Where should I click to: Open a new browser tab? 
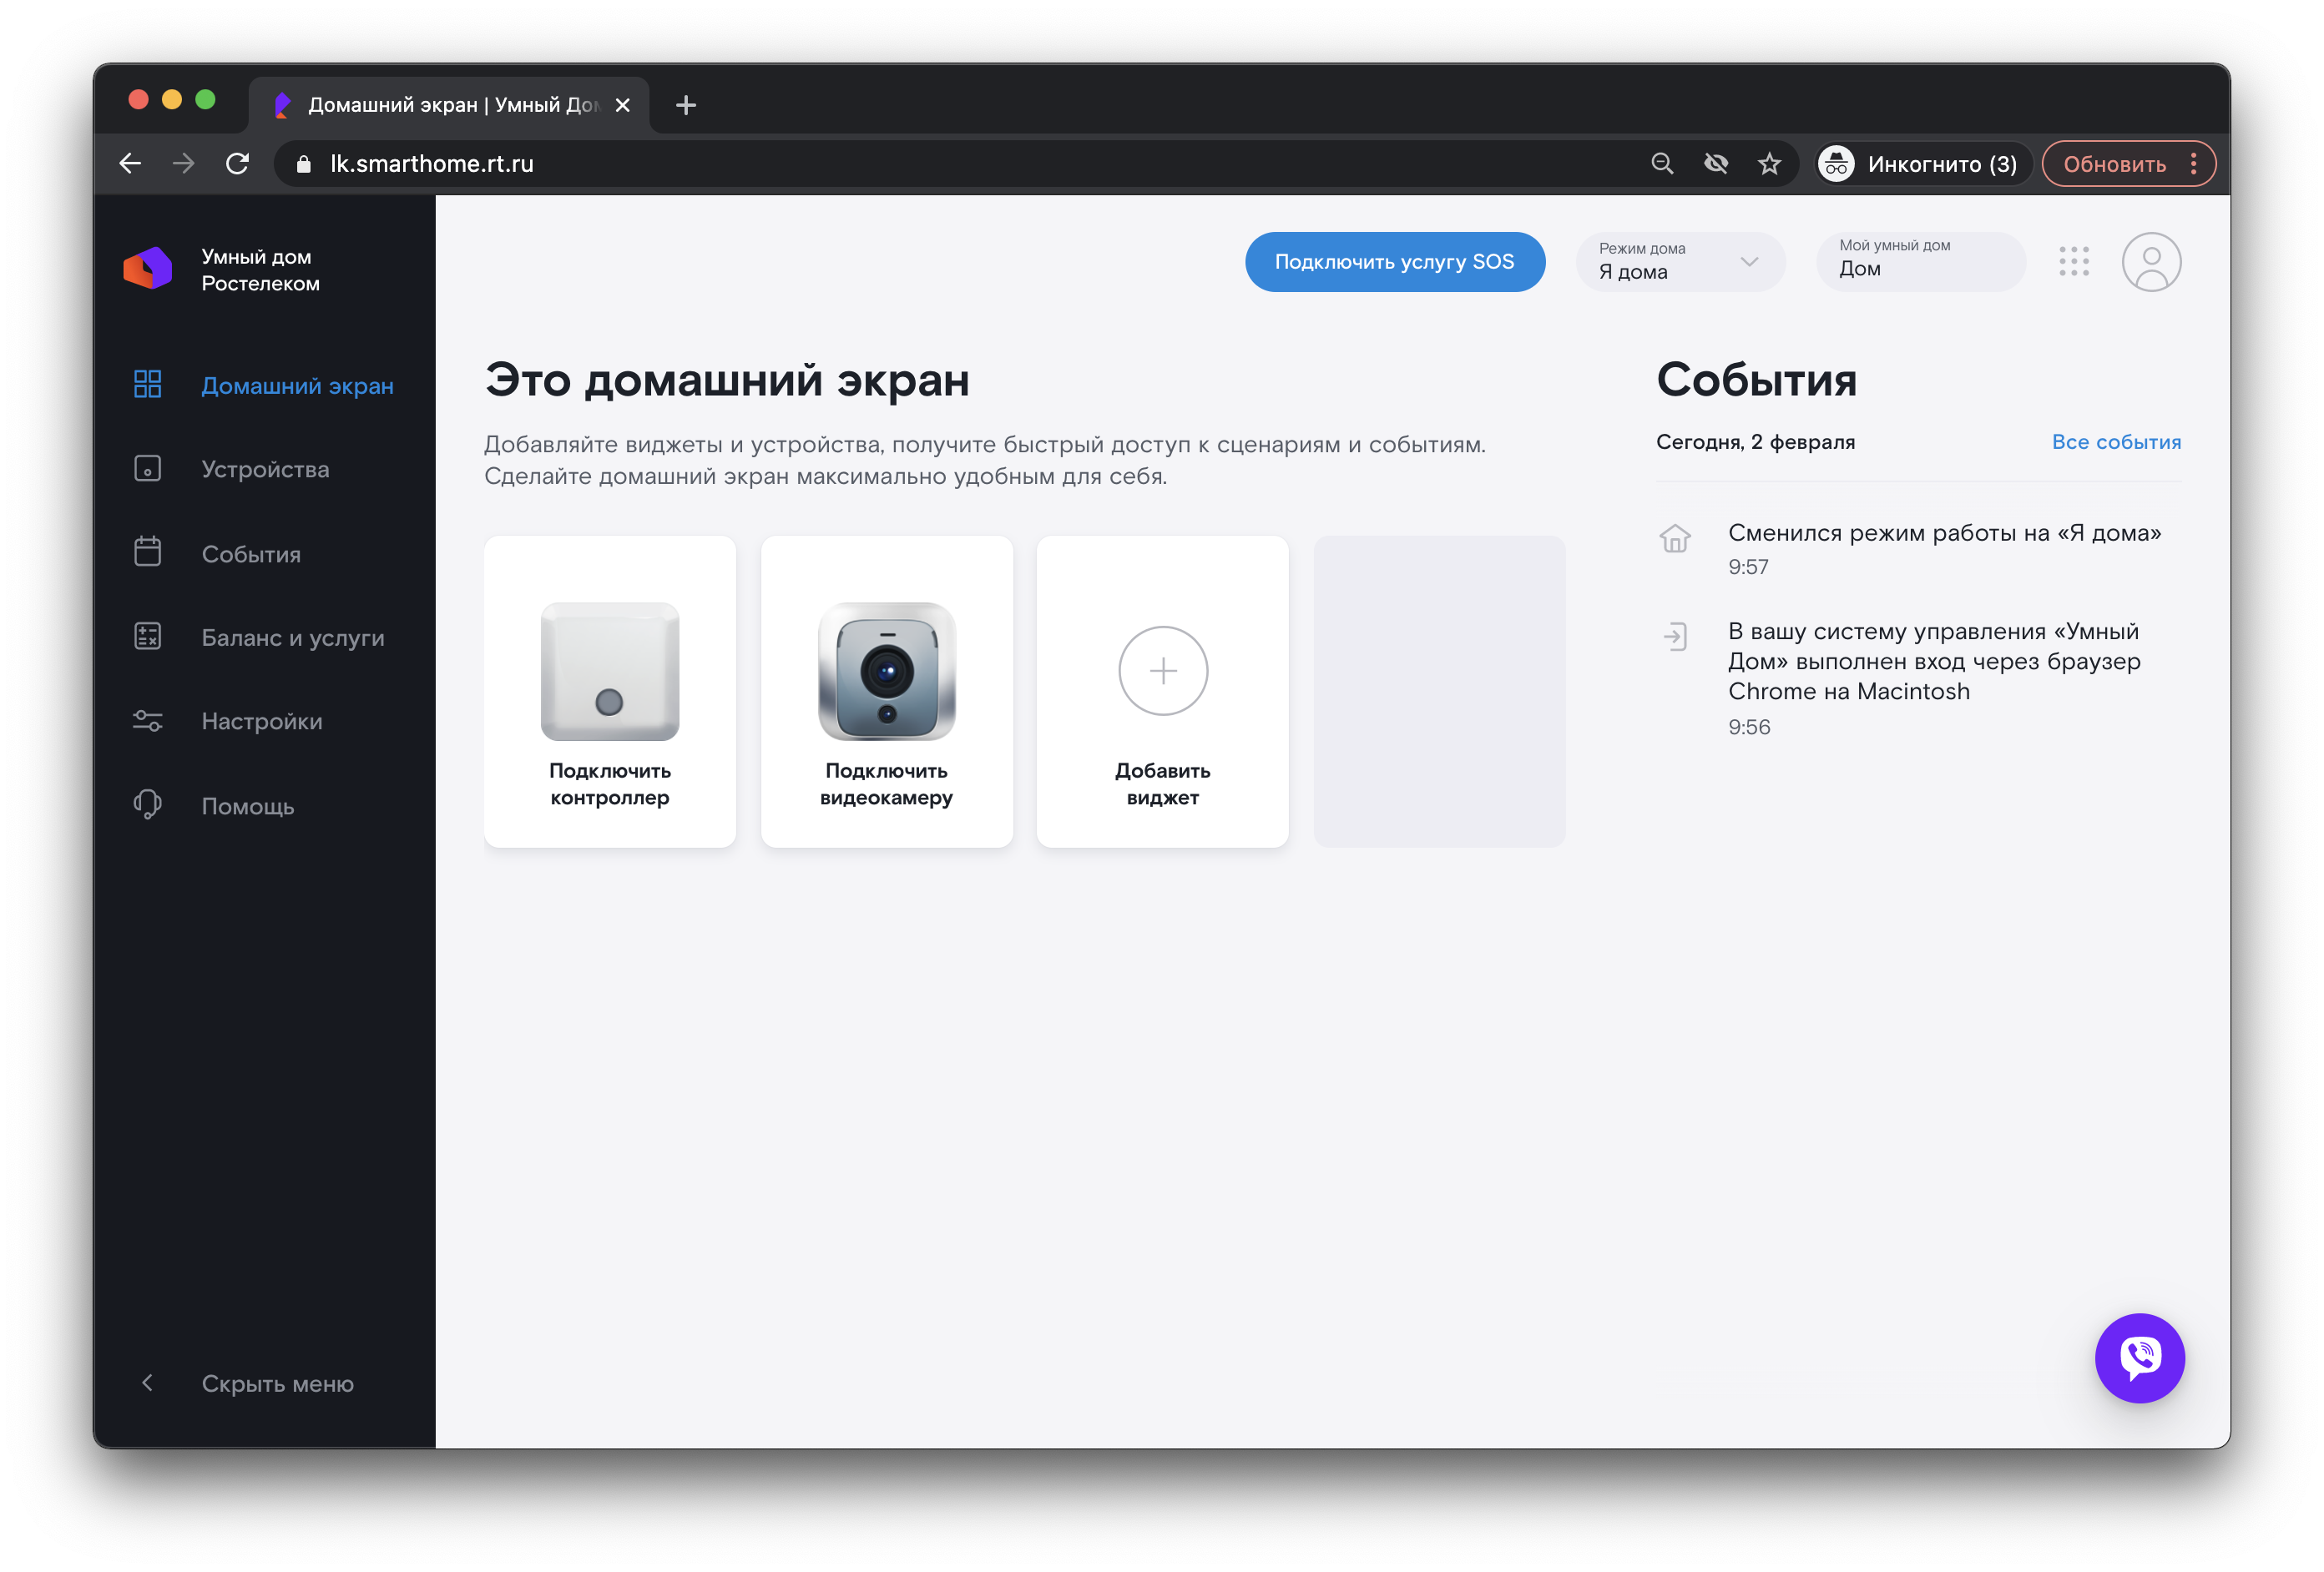click(x=686, y=105)
